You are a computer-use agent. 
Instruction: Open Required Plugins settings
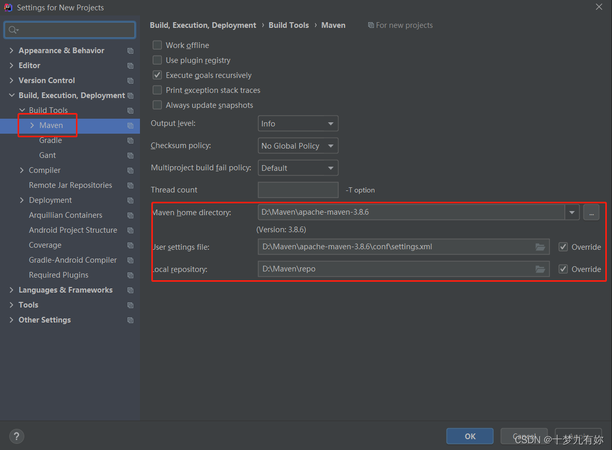pyautogui.click(x=58, y=275)
